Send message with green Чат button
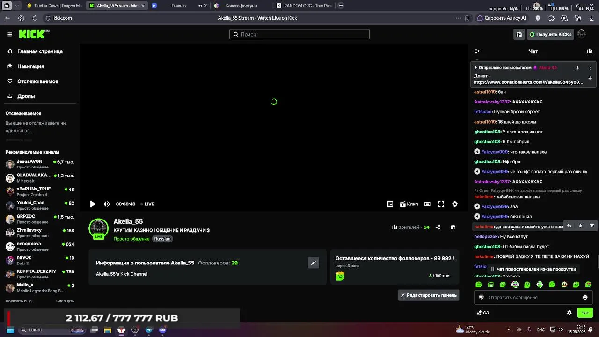Screen dimensions: 599x337 [x=585, y=313]
